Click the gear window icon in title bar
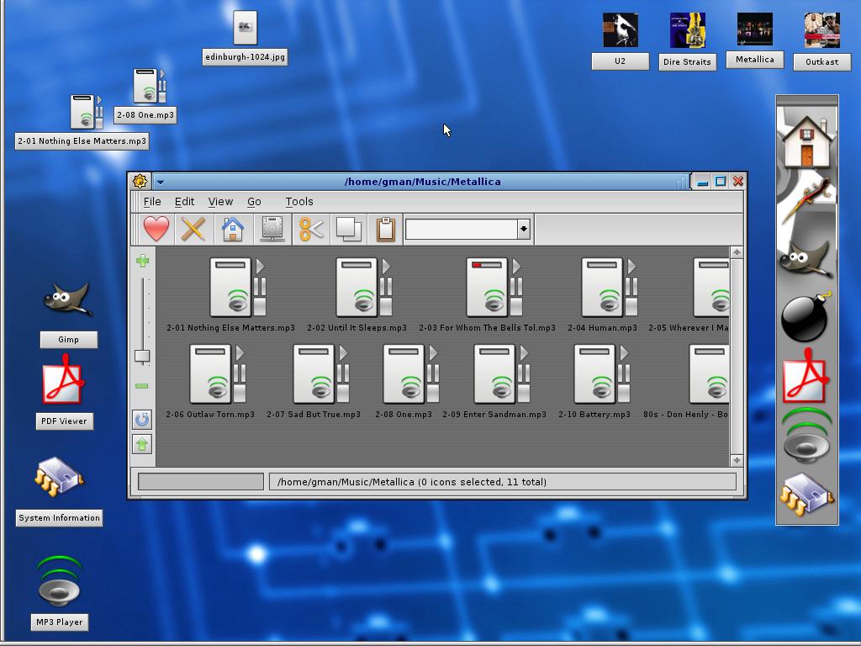The height and width of the screenshot is (646, 861). (x=140, y=181)
